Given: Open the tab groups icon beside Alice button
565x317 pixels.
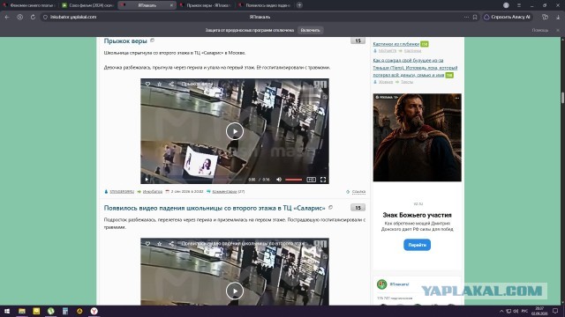Looking at the screenshot, I should tap(546, 17).
